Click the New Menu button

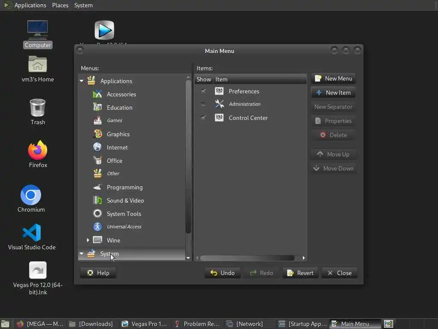(333, 79)
